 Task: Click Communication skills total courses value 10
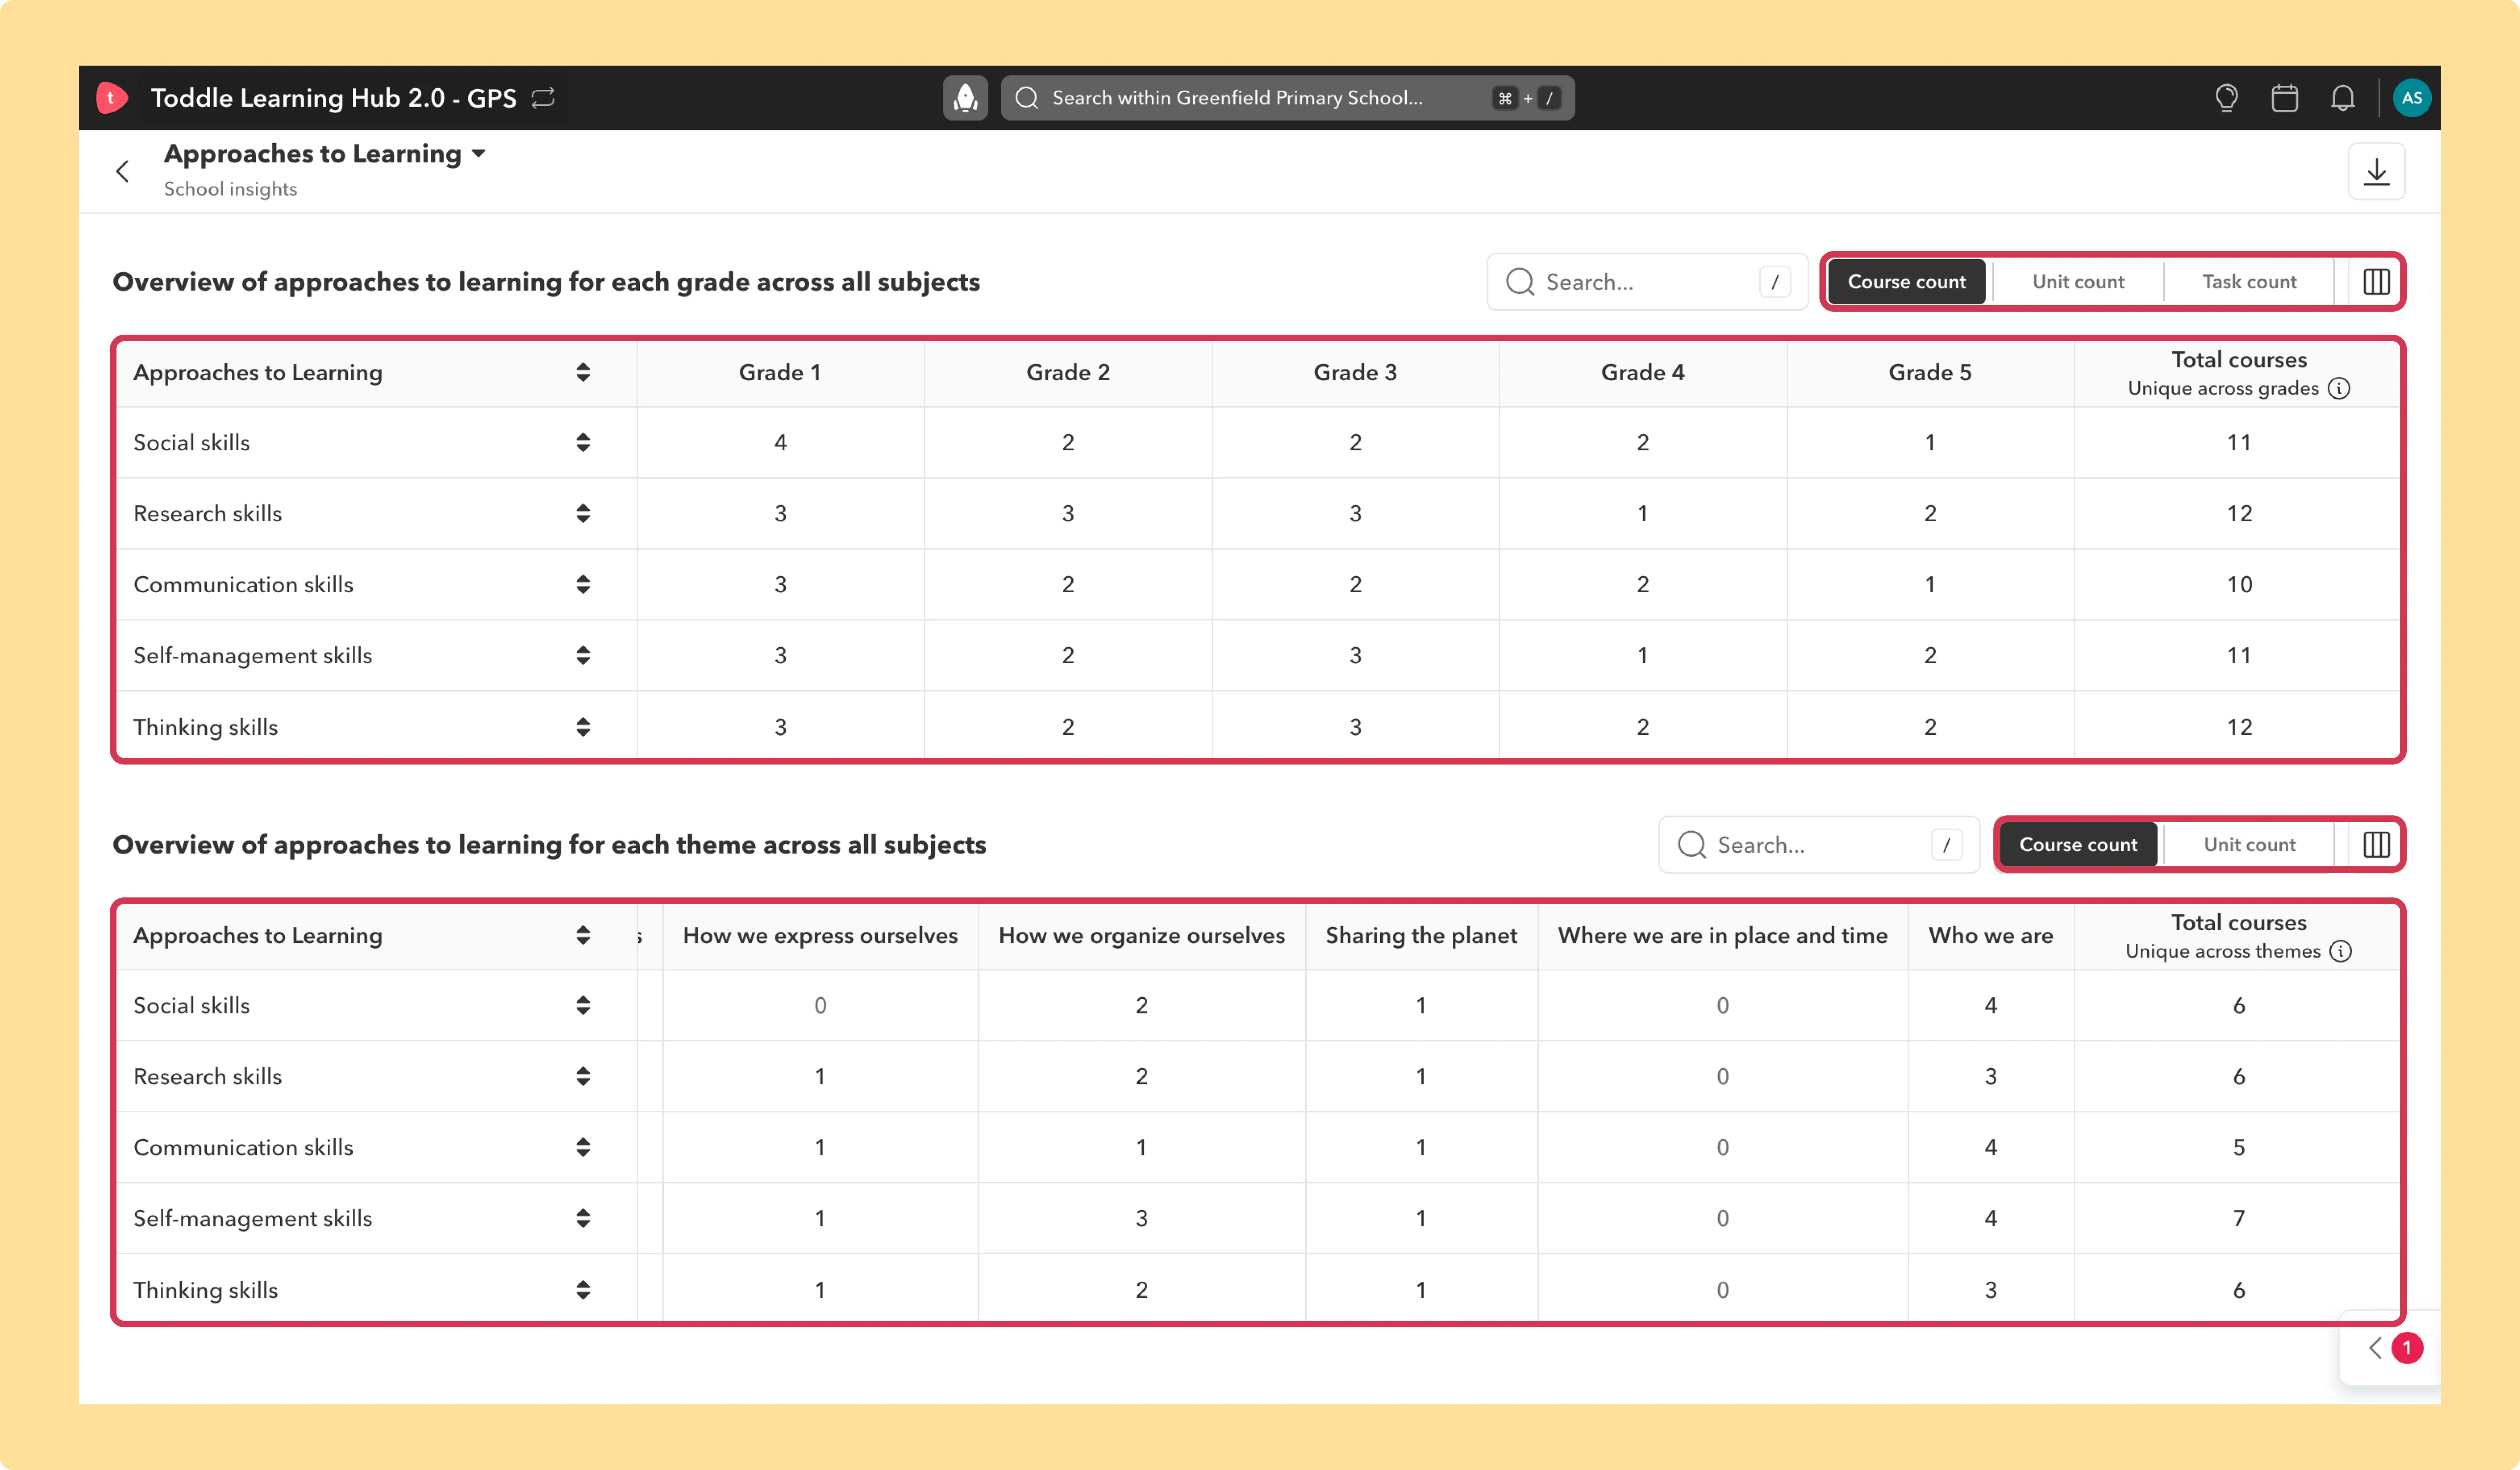(x=2239, y=584)
